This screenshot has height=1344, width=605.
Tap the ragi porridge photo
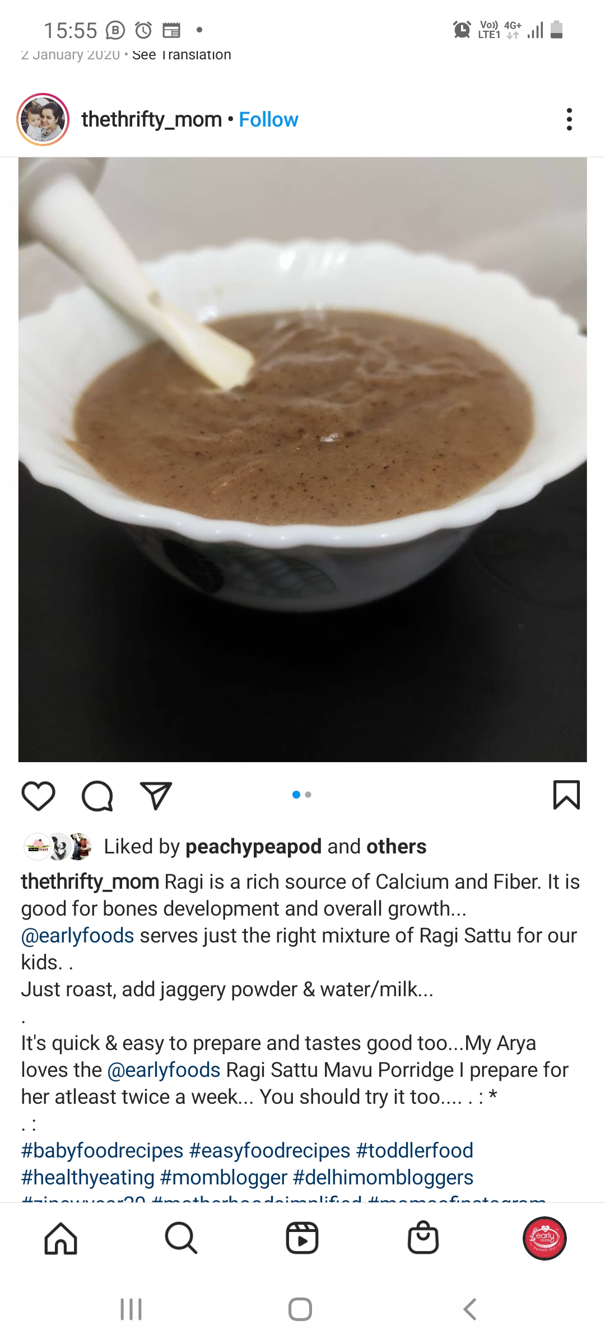(302, 459)
